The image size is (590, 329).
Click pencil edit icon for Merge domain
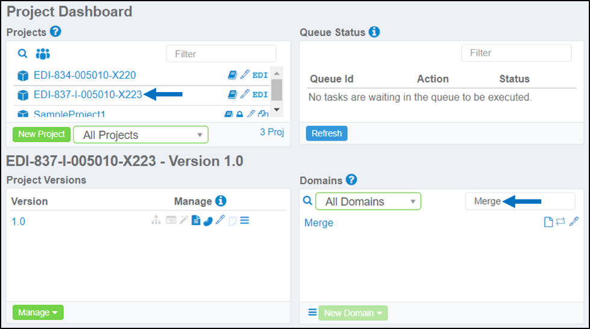click(x=574, y=221)
